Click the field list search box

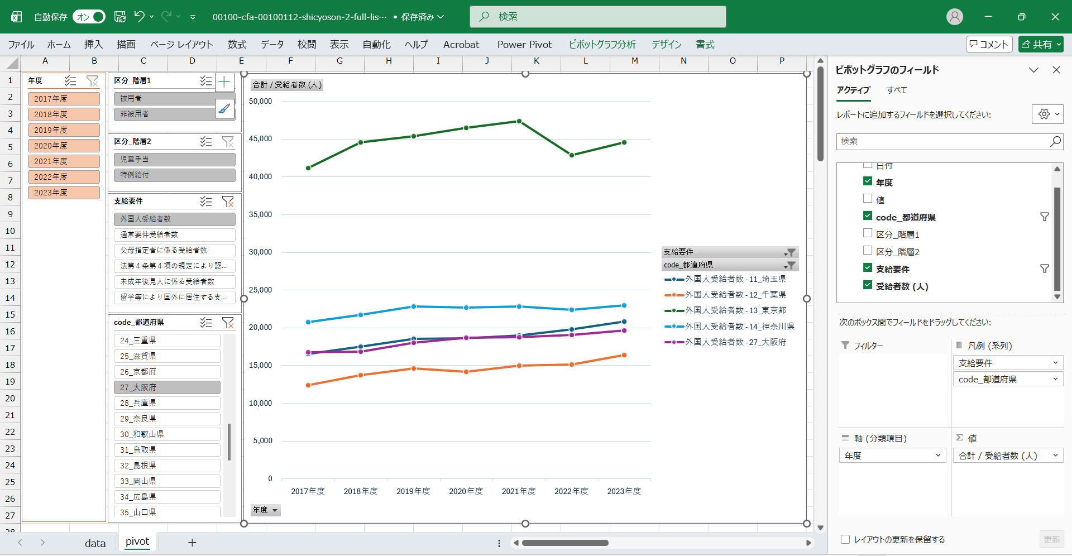coord(944,141)
